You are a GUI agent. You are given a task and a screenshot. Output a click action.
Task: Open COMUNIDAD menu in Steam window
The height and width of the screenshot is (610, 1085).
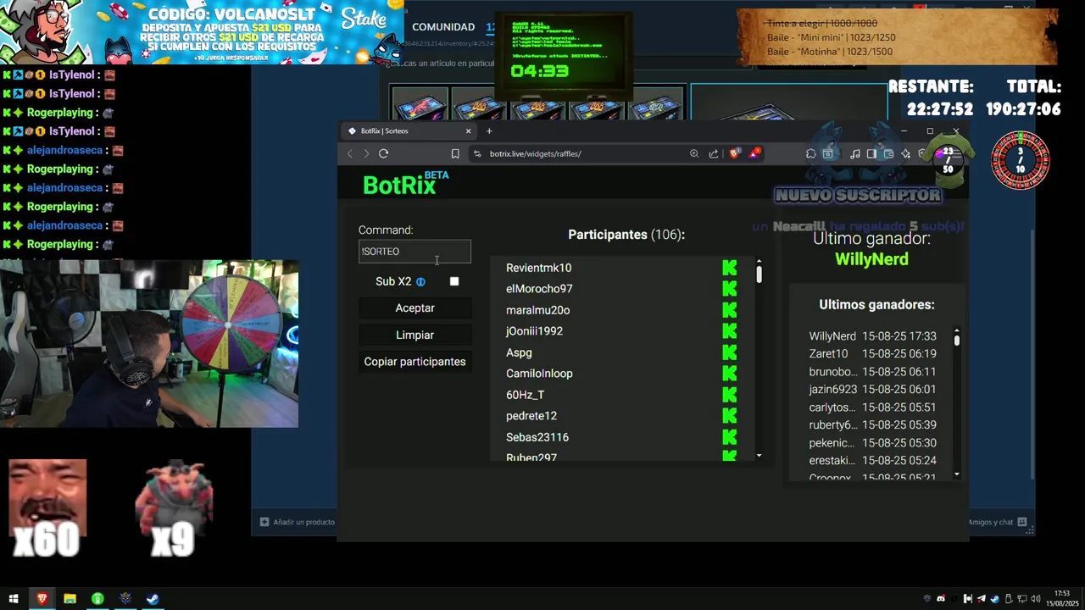443,27
